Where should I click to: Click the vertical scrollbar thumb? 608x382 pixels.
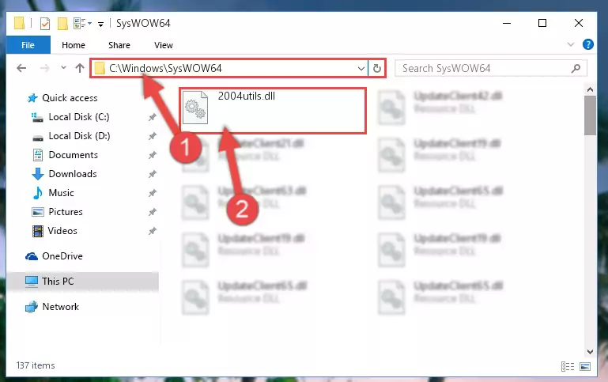coord(590,115)
